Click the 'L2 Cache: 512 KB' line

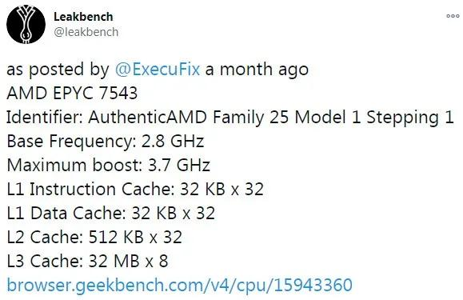click(94, 237)
